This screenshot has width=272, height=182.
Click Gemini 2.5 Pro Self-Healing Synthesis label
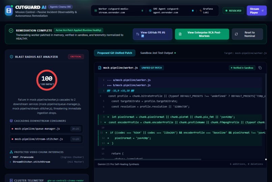pyautogui.click(x=118, y=164)
